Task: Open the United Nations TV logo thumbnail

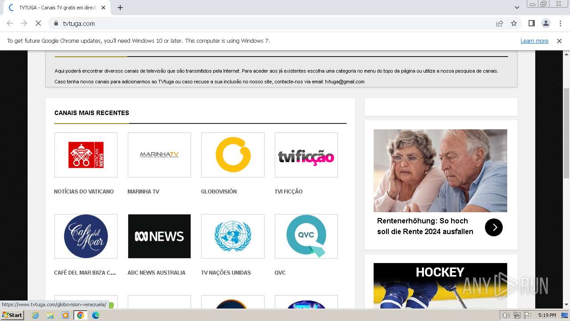Action: 233,236
